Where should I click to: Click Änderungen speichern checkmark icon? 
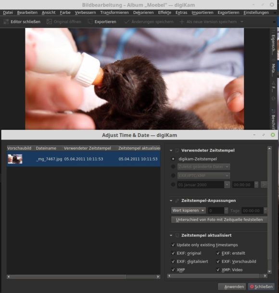pos(127,22)
